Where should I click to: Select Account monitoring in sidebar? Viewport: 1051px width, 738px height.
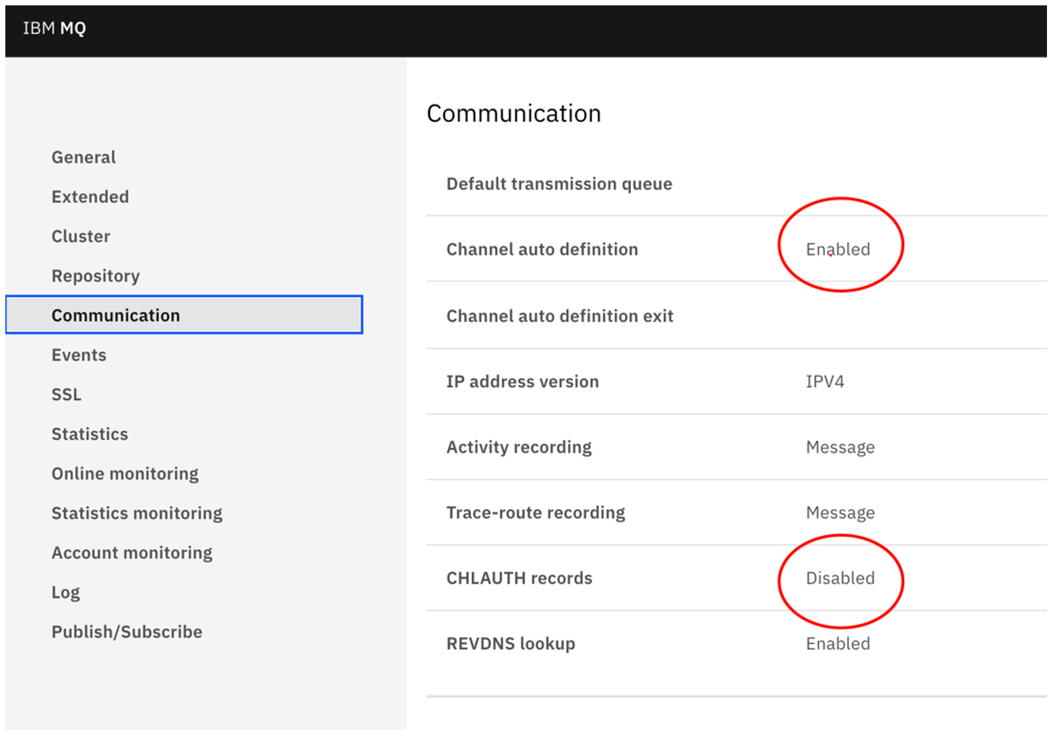coord(132,552)
